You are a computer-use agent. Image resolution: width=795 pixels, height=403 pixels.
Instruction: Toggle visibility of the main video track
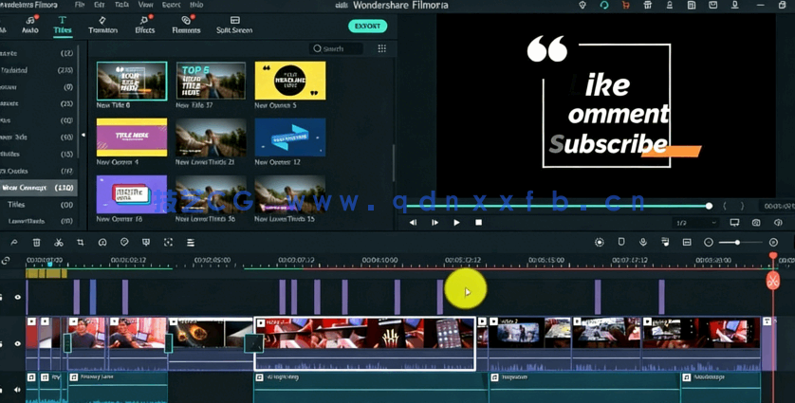click(x=17, y=343)
